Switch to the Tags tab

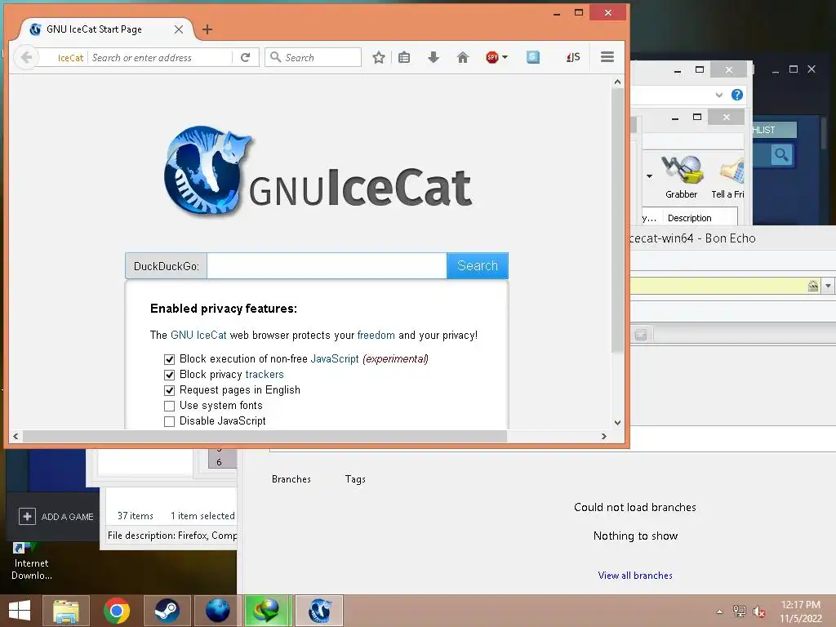355,478
